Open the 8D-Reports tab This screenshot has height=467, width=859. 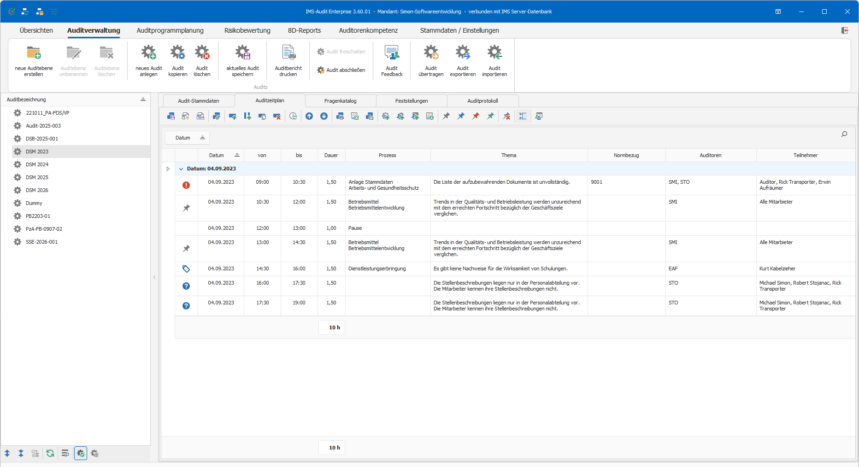tap(304, 30)
